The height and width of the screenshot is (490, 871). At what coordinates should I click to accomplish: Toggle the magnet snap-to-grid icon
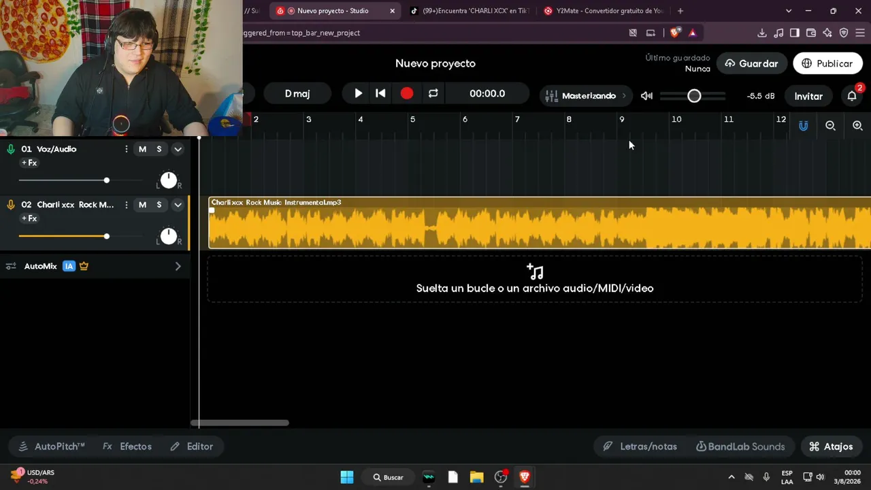(x=803, y=126)
